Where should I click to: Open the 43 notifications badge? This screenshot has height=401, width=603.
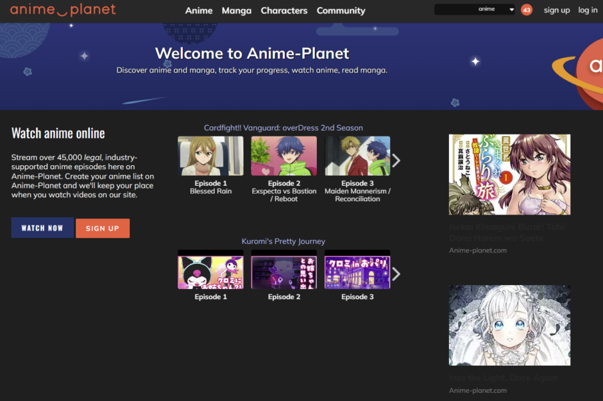point(526,10)
